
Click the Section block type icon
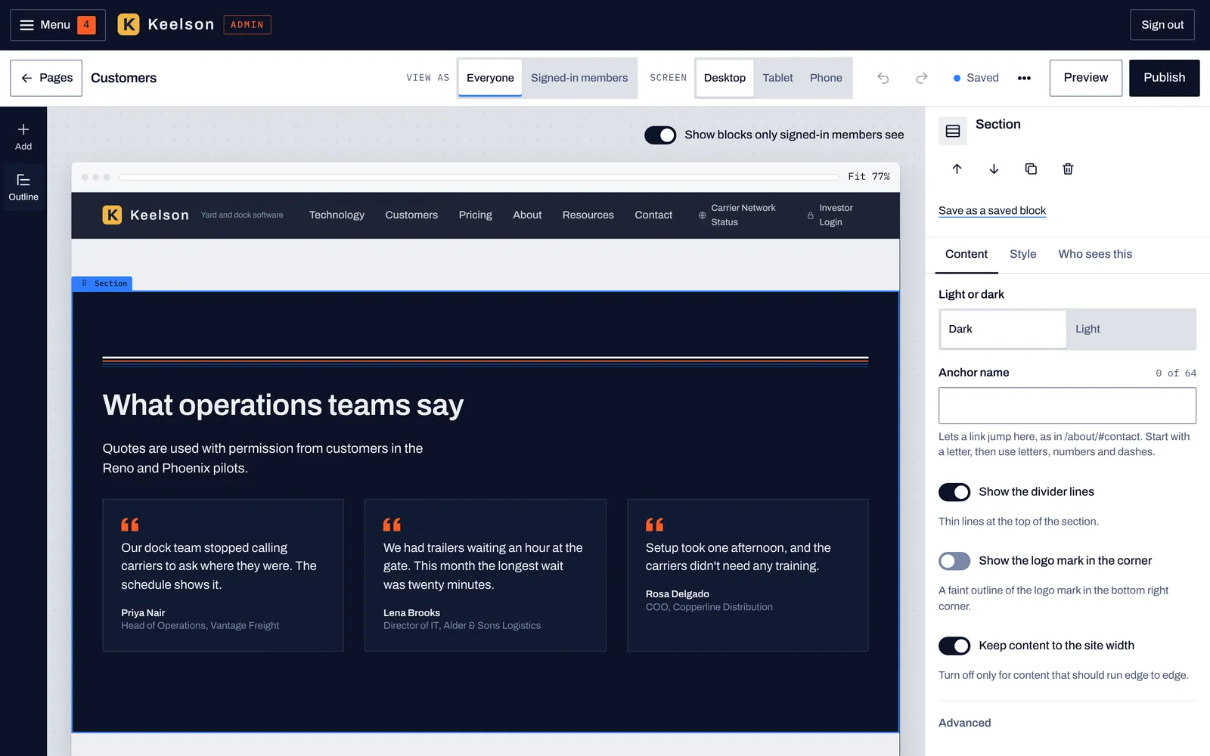tap(953, 131)
